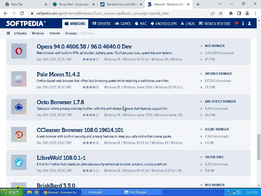Click the red heart favorites icon
Screen dimensions: 261x196
click(x=237, y=23)
